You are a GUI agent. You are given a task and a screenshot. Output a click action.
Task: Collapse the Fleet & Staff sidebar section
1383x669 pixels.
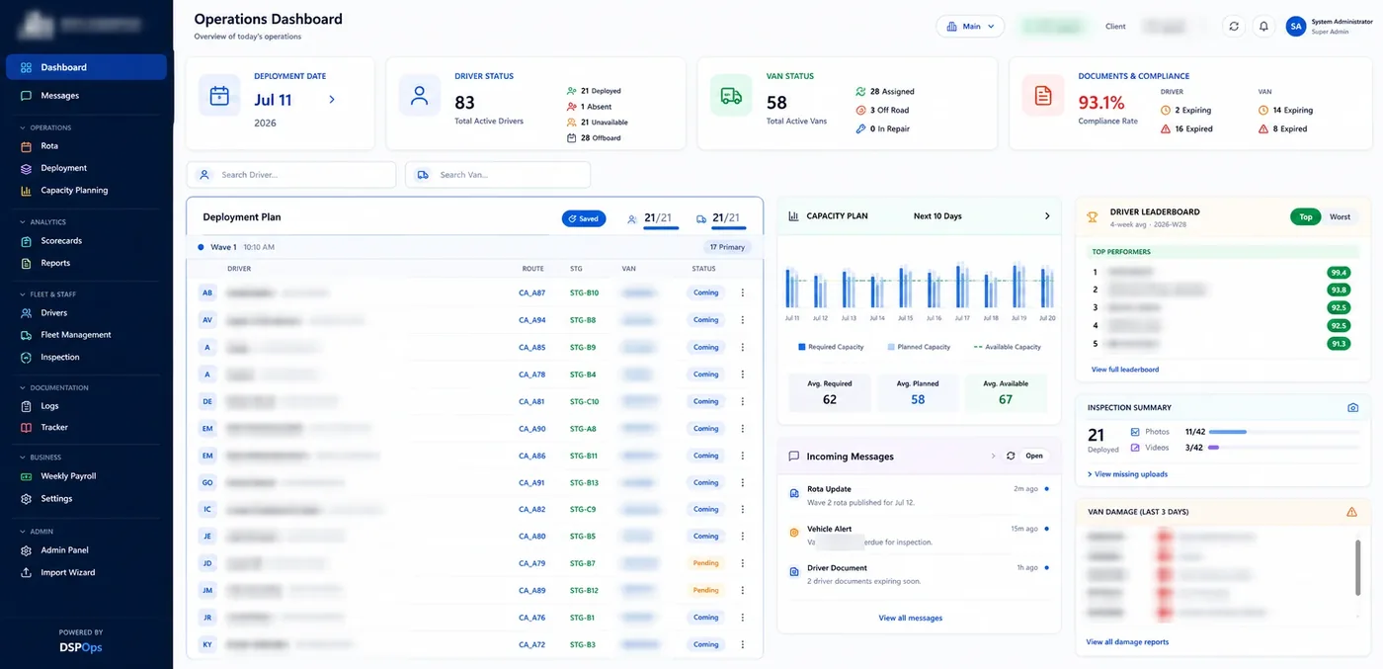(x=47, y=294)
